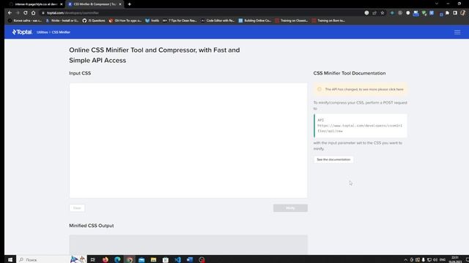Image resolution: width=469 pixels, height=263 pixels.
Task: Open the Training on Closest... bookmark
Action: click(292, 20)
